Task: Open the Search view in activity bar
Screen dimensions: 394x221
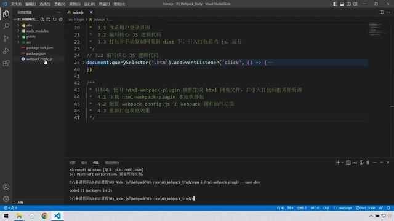Action: pyautogui.click(x=6, y=26)
